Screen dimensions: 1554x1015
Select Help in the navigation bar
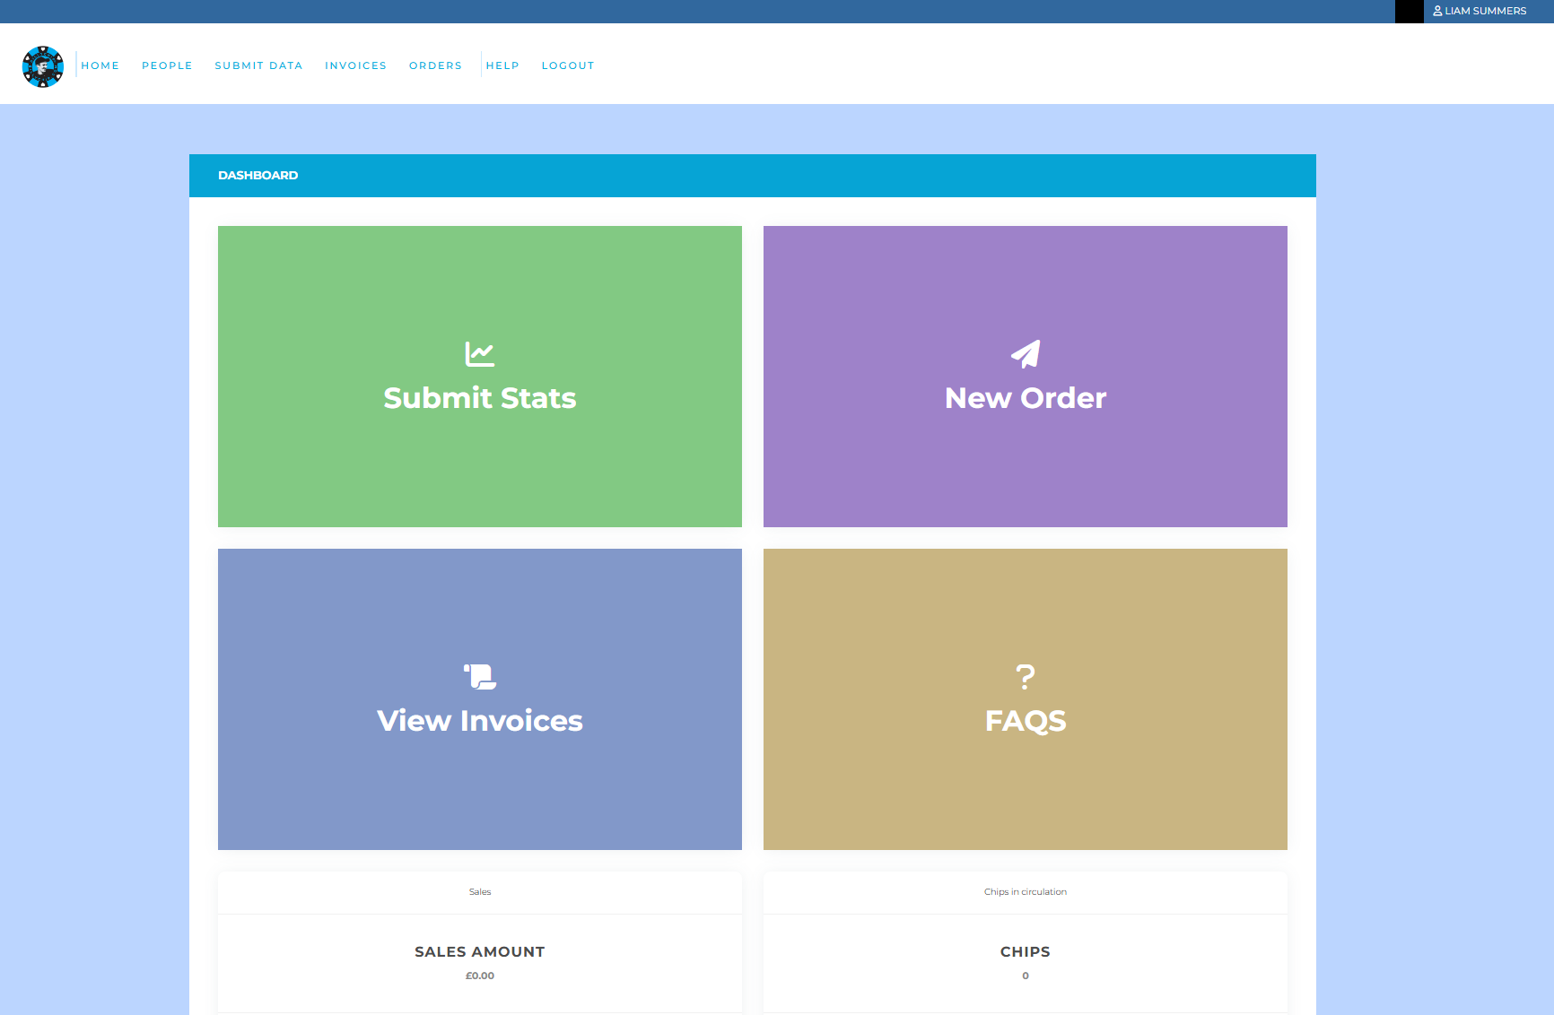click(x=502, y=65)
